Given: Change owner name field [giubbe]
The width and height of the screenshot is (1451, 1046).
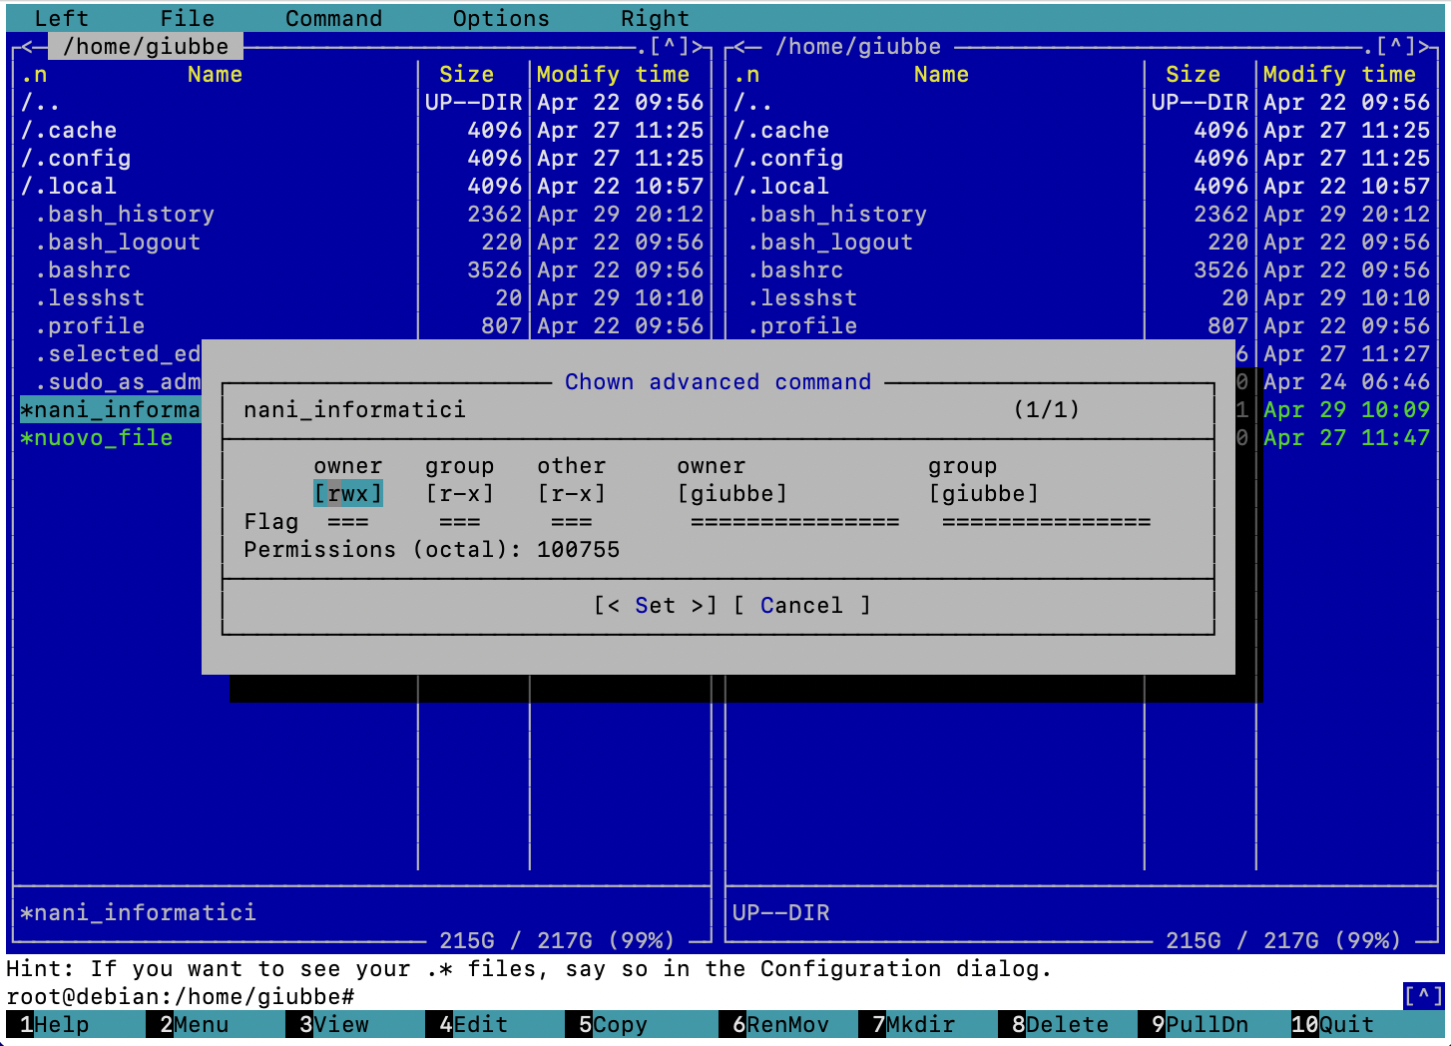Looking at the screenshot, I should pos(731,493).
